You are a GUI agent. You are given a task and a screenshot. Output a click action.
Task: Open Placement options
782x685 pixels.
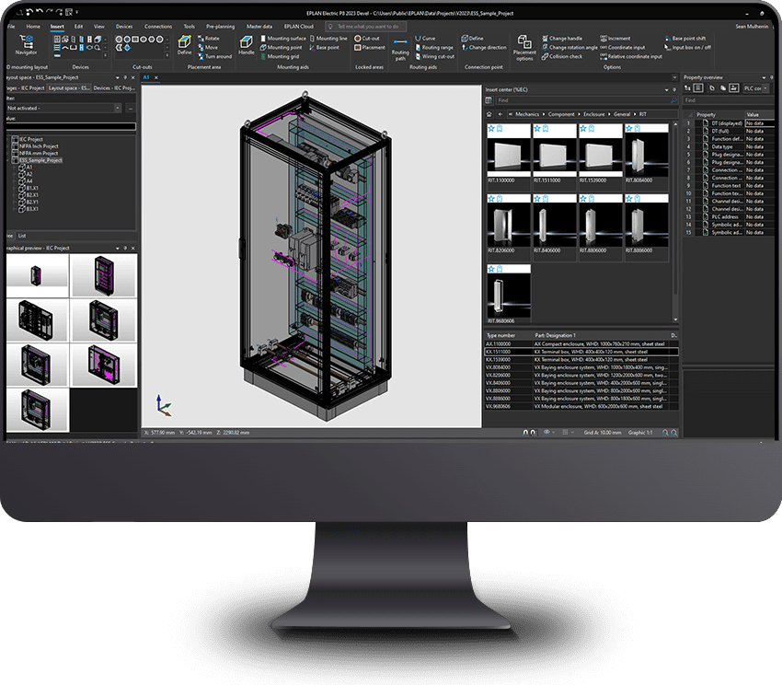click(x=524, y=49)
